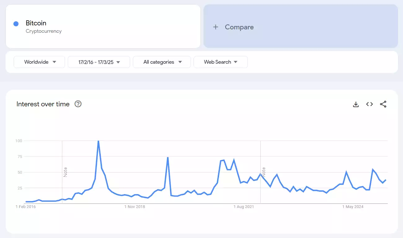
Task: Click the download icon in the chart toolbar
Action: pyautogui.click(x=356, y=104)
